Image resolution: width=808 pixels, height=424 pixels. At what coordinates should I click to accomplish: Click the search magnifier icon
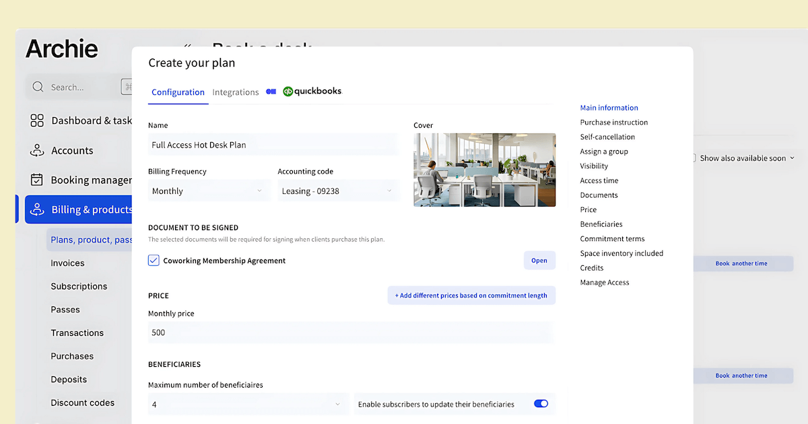click(38, 87)
